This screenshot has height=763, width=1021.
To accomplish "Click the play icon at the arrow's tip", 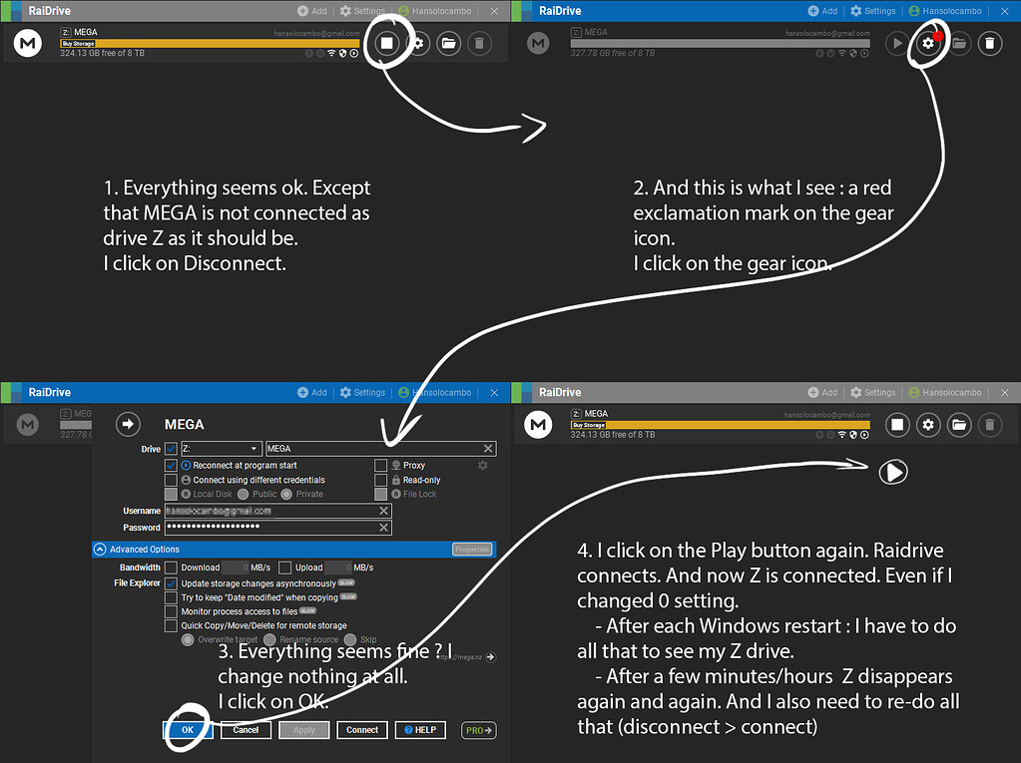I will coord(892,472).
